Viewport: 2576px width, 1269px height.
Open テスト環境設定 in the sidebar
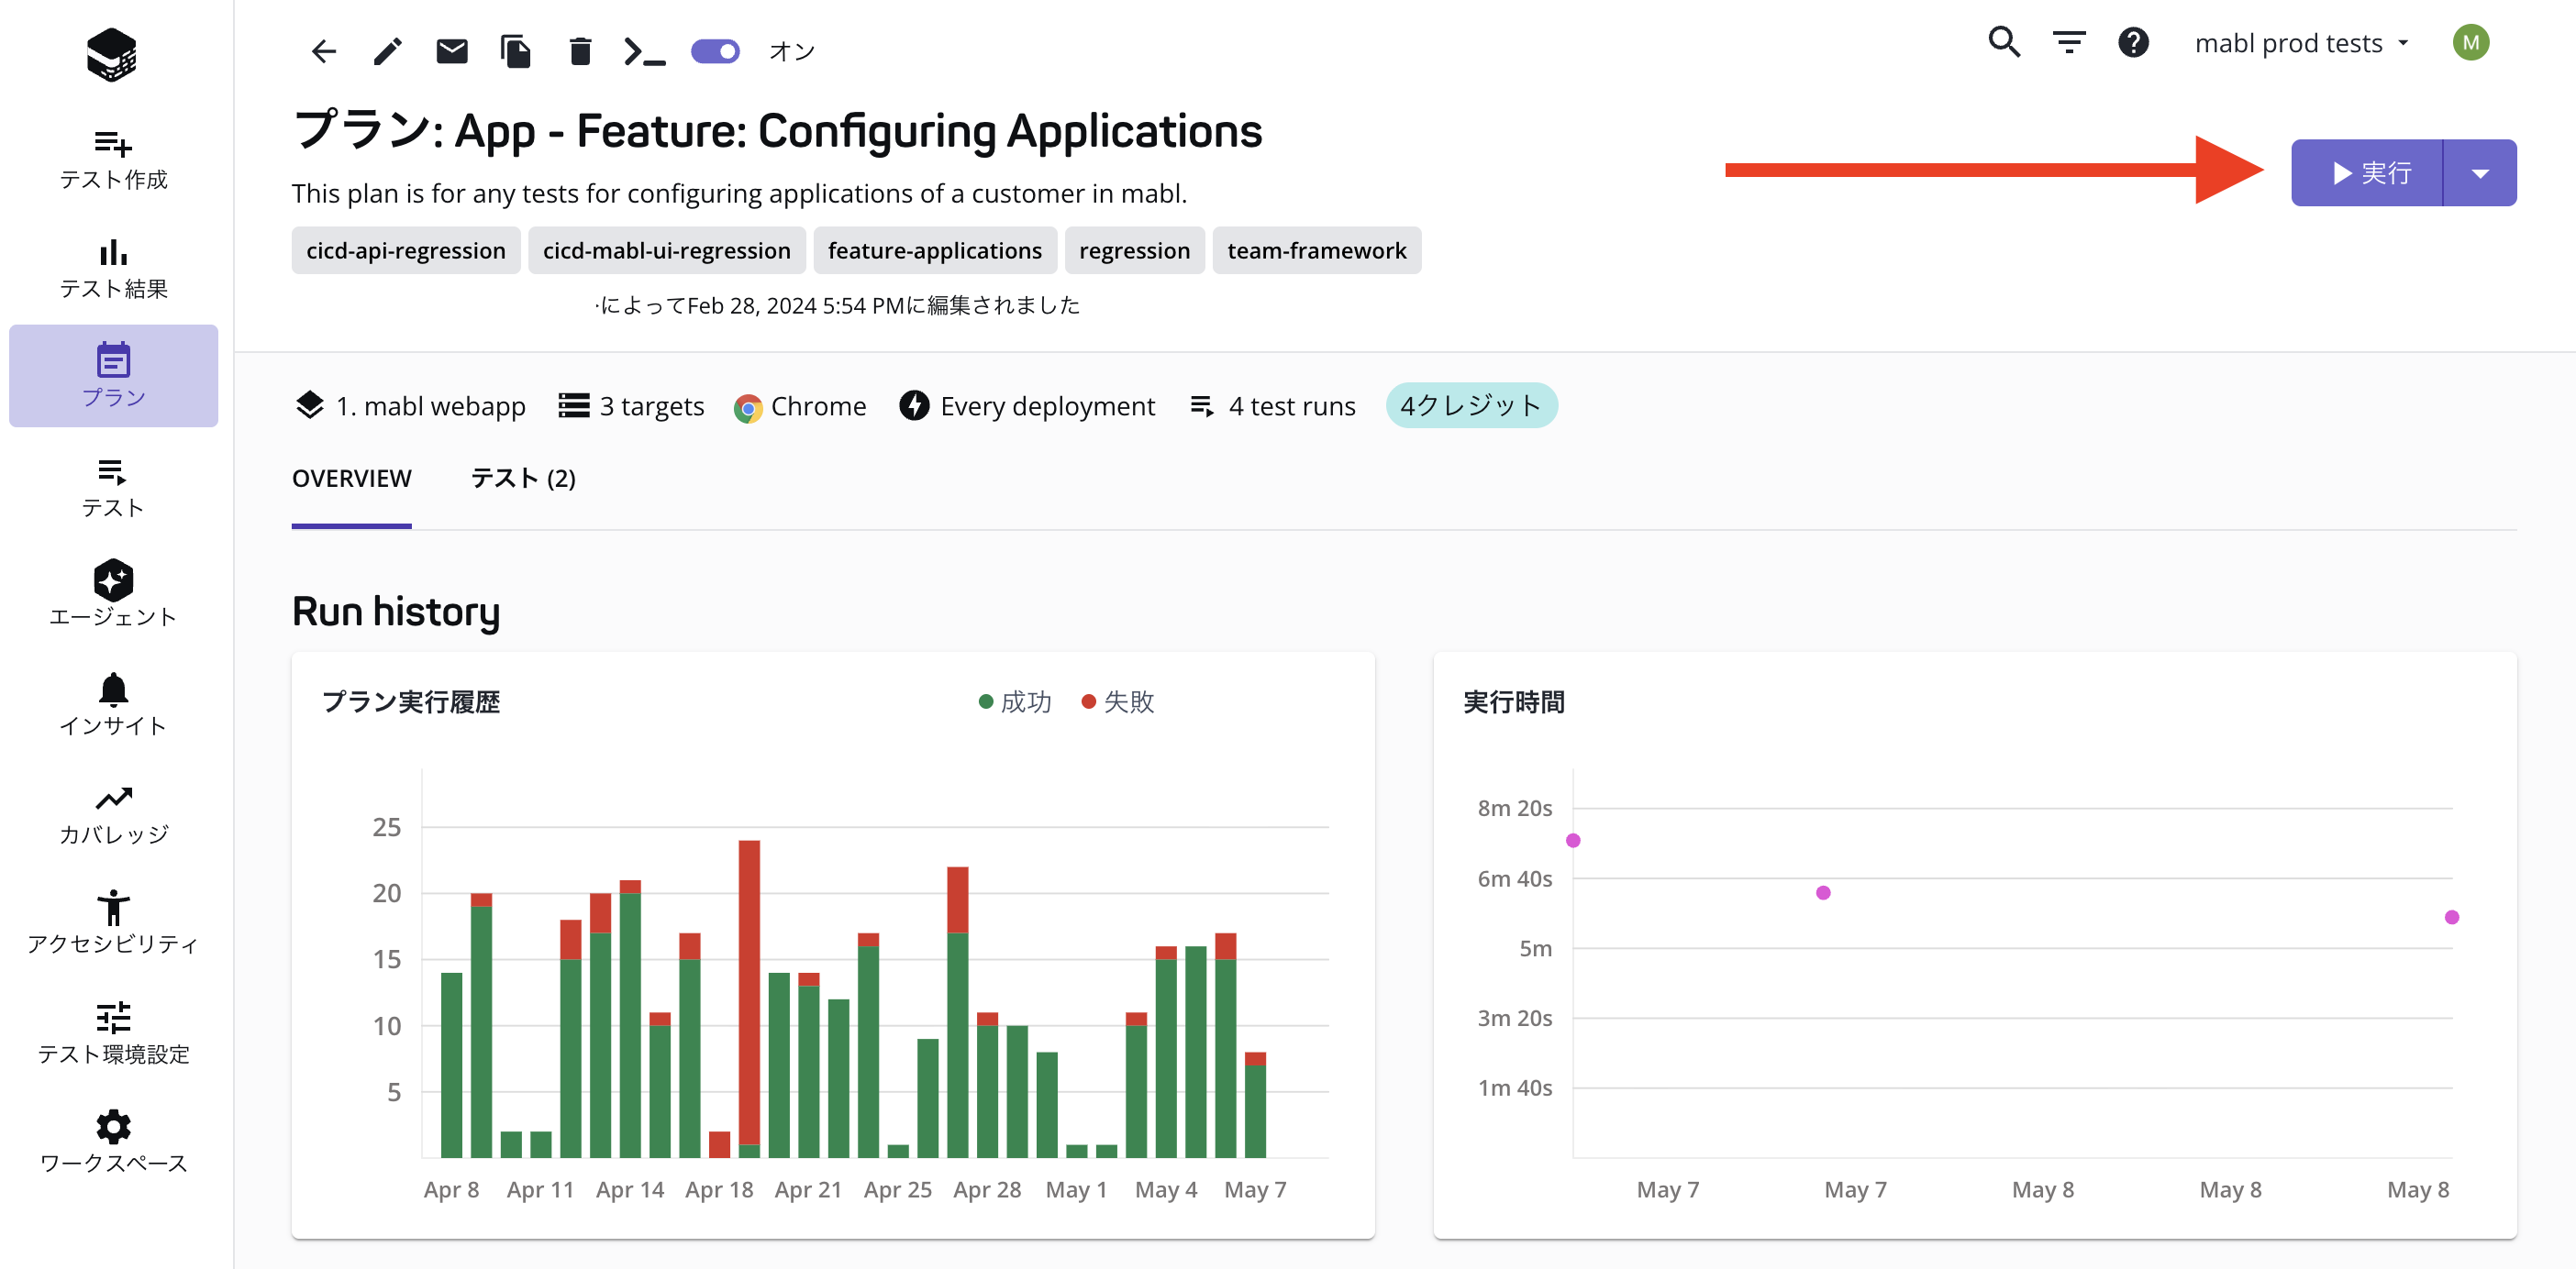(x=113, y=1033)
